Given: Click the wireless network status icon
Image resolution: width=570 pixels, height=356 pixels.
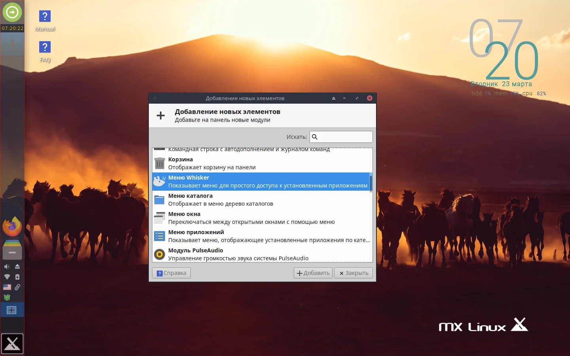Looking at the screenshot, I should click(7, 277).
